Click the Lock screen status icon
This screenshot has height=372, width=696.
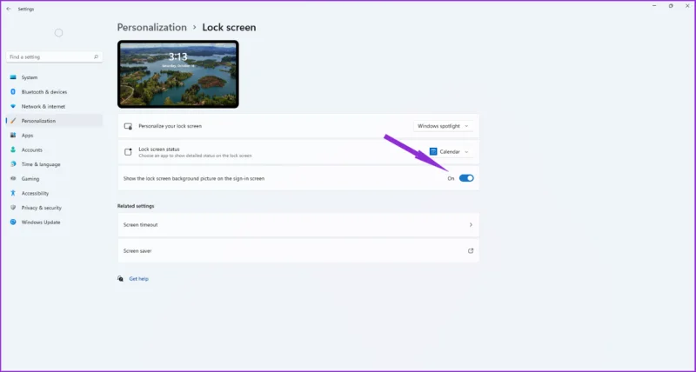point(128,152)
